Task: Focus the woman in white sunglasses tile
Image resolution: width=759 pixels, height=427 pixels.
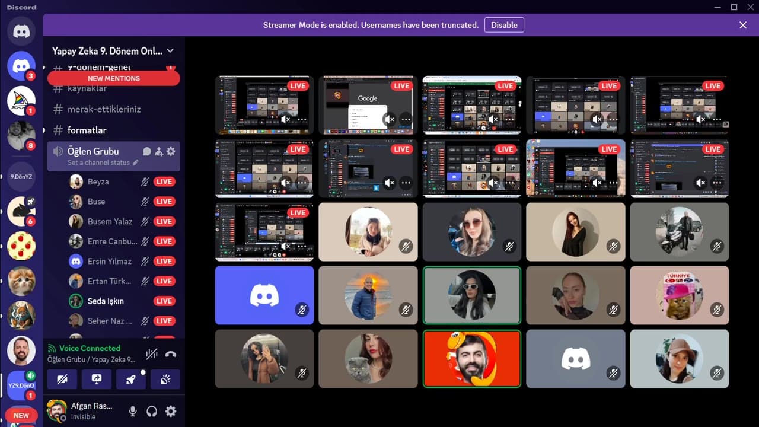Action: coord(472,295)
